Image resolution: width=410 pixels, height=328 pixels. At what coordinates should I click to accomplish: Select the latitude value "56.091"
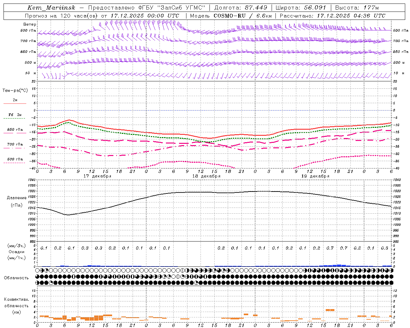click(x=315, y=8)
